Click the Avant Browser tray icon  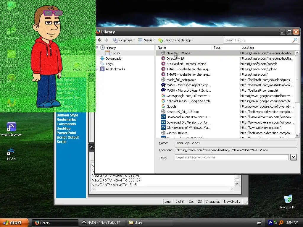[270, 223]
